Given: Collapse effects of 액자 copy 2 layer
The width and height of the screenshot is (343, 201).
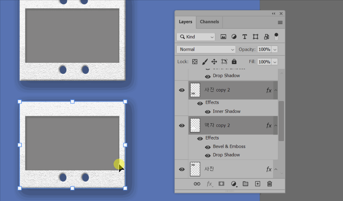Looking at the screenshot, I should pyautogui.click(x=276, y=125).
